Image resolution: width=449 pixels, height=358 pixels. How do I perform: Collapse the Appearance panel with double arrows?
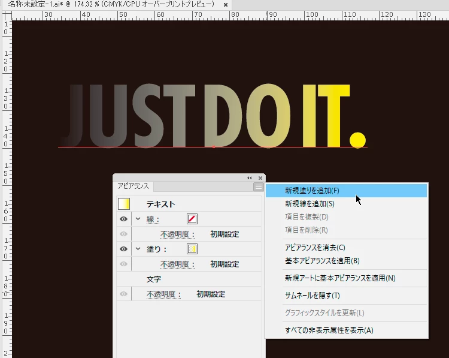tap(250, 178)
